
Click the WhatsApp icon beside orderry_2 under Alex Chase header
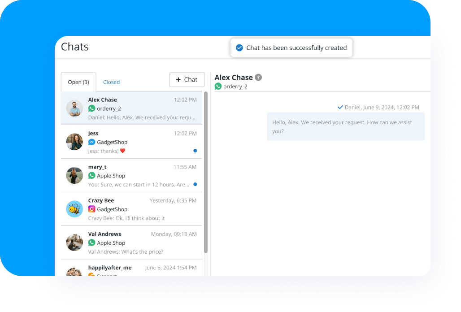coord(218,86)
